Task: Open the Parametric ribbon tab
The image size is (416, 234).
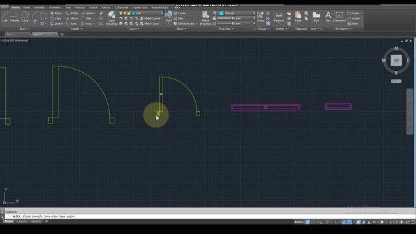Action: click(x=55, y=7)
